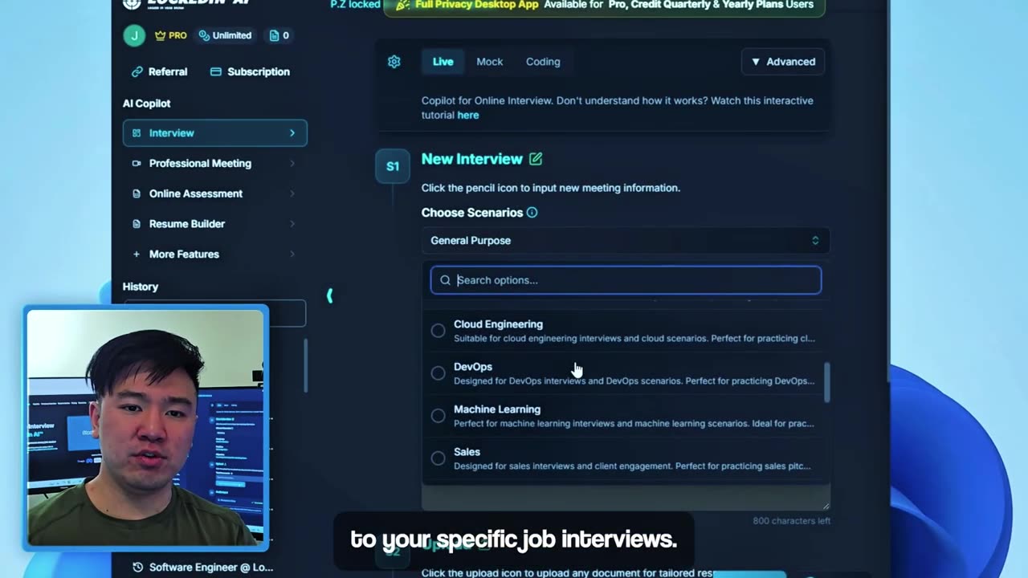
Task: Click the pencil edit icon next to New Interview
Action: (536, 159)
